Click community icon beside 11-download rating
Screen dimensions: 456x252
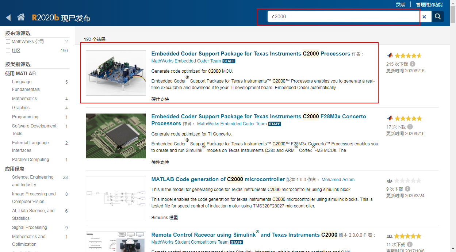[390, 236]
